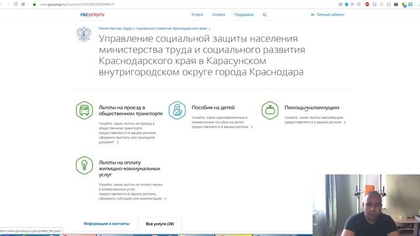Click the browser reload button
Screen dimensions: 420x236
16,5
